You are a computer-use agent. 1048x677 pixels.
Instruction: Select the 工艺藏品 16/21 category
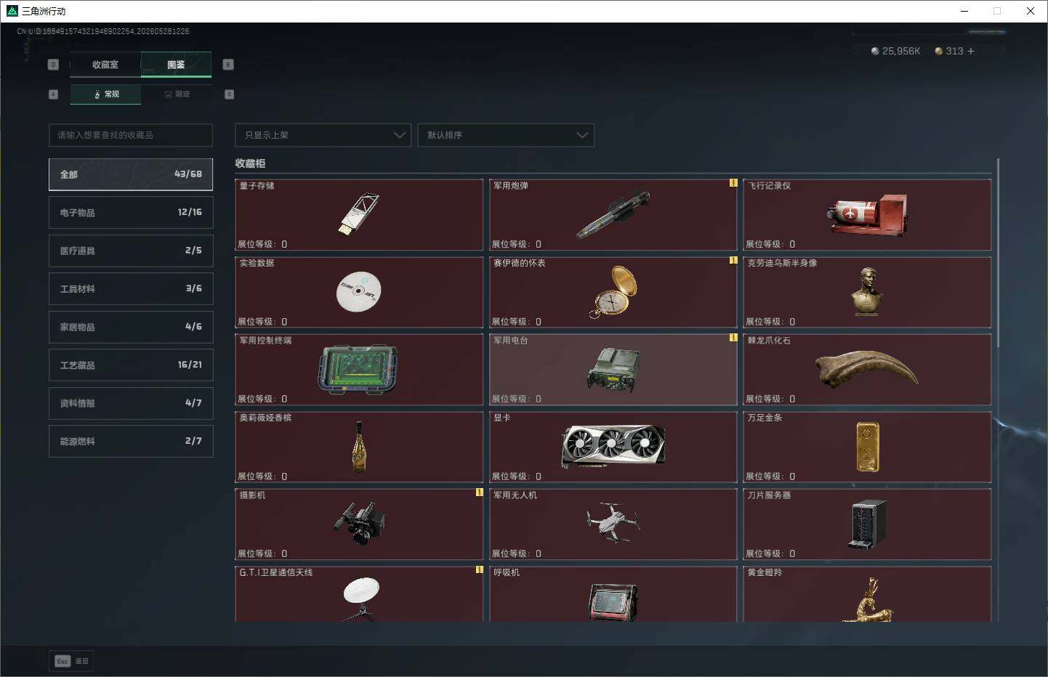click(131, 365)
